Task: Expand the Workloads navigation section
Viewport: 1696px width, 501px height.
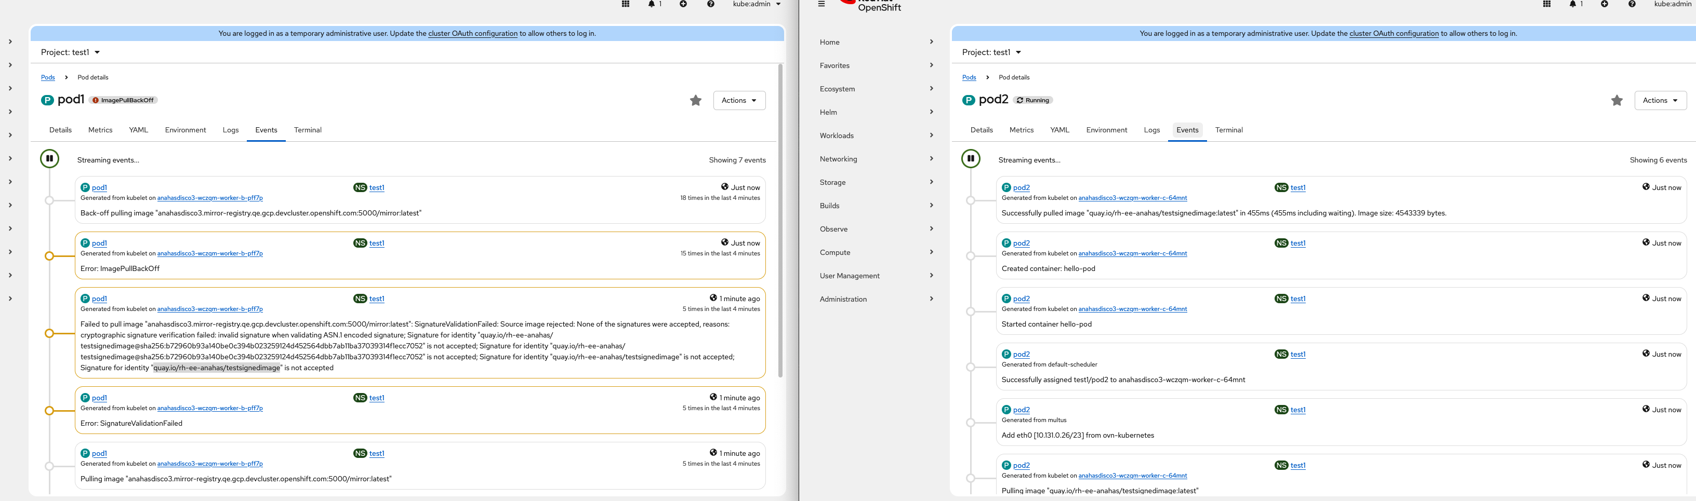Action: click(876, 136)
